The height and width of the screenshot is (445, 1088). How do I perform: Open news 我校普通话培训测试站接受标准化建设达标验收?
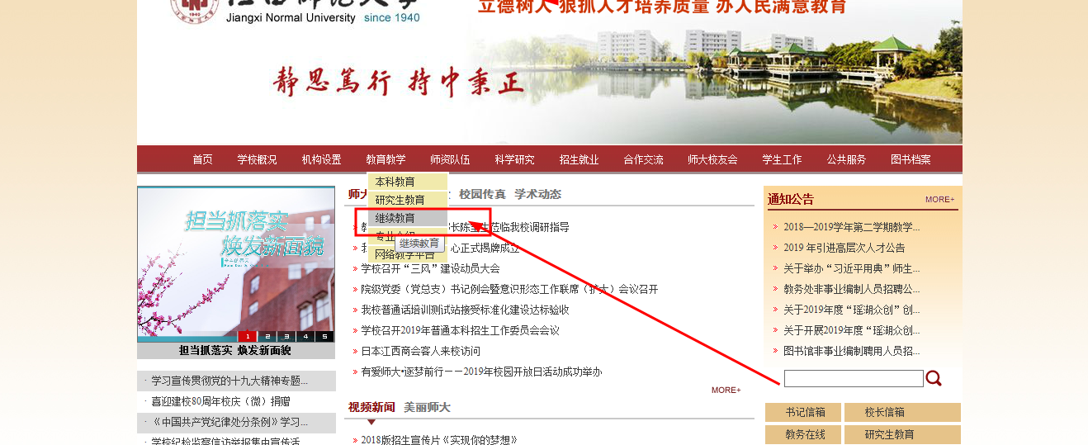[x=465, y=310]
